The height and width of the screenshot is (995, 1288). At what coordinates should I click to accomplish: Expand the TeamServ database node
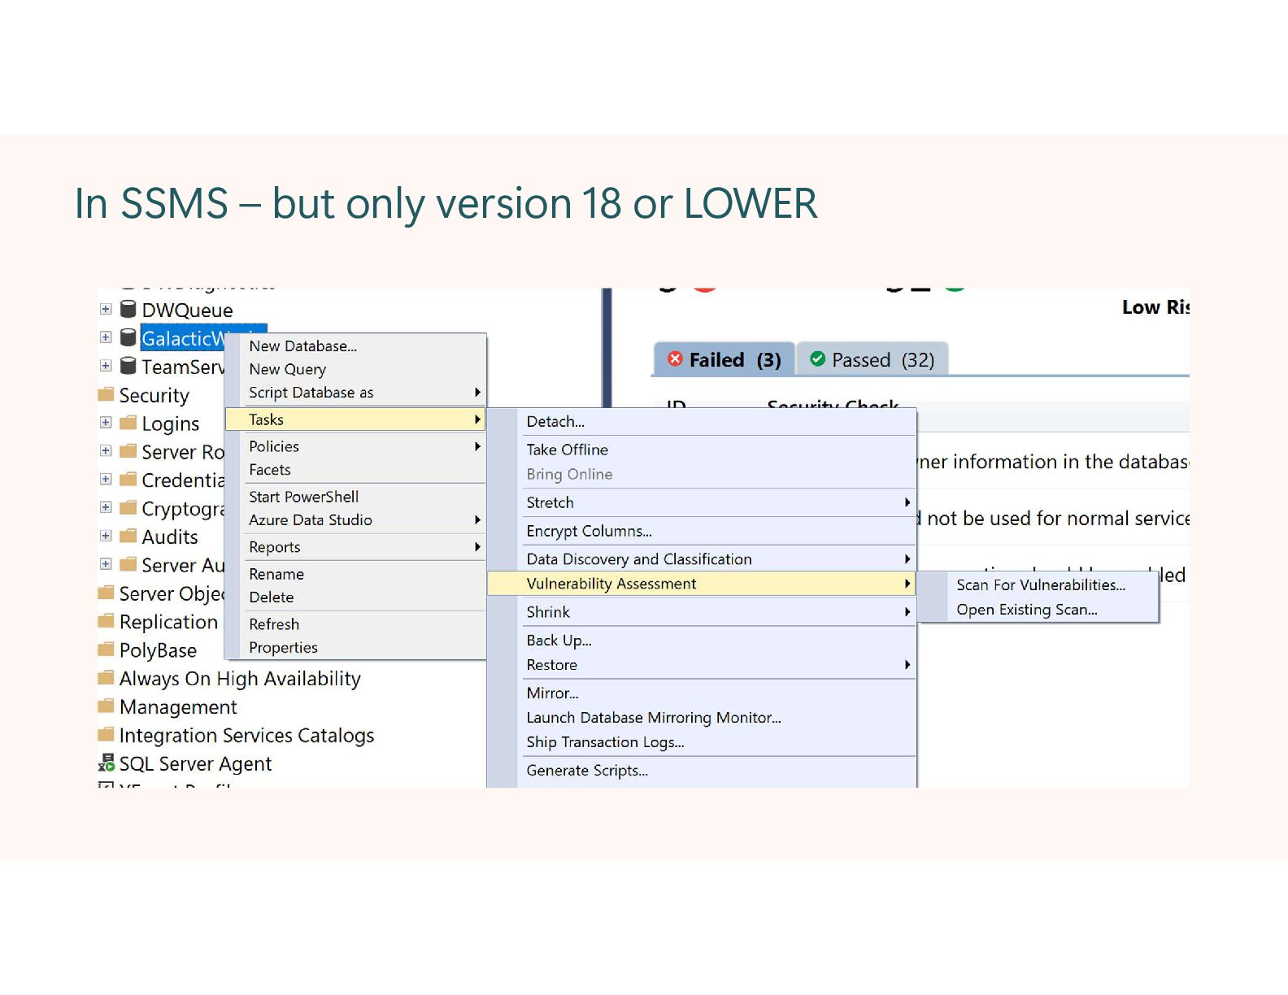[x=106, y=366]
